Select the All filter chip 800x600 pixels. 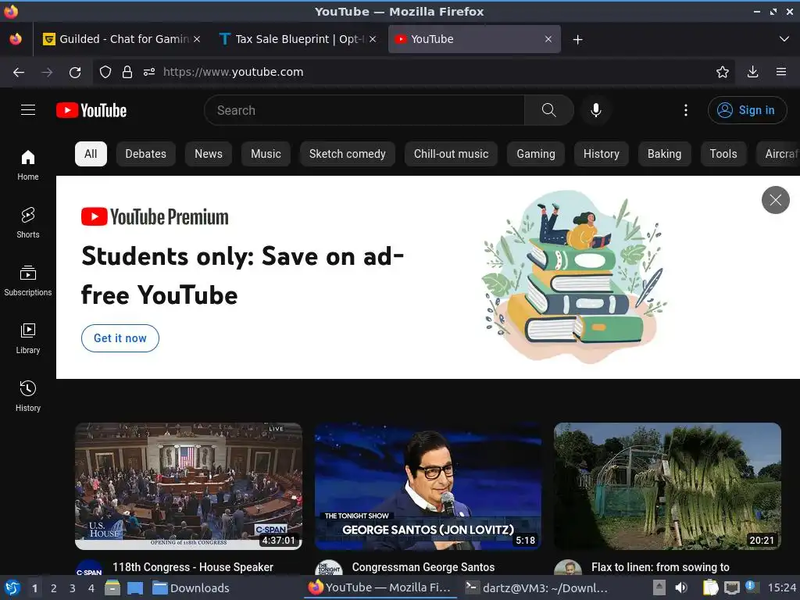(91, 154)
